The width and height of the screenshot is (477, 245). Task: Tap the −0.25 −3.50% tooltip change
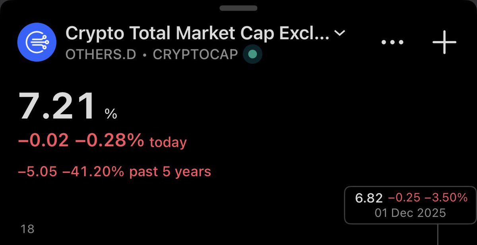[428, 197]
